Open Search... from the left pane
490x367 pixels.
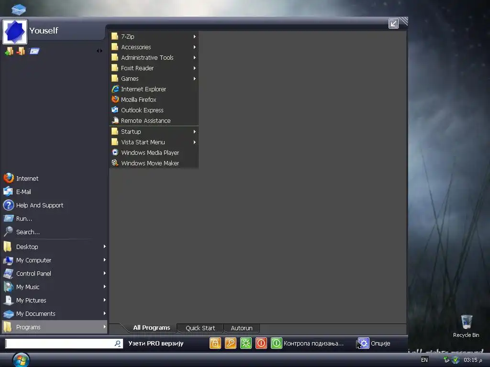click(55, 232)
